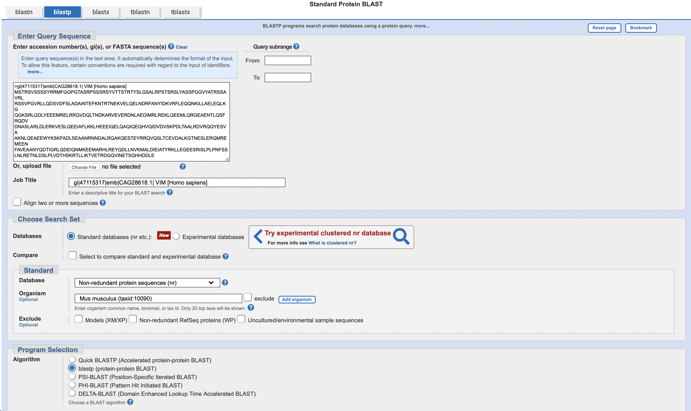Tick Models (XM/XP) exclude checkbox
The height and width of the screenshot is (411, 691).
(79, 319)
